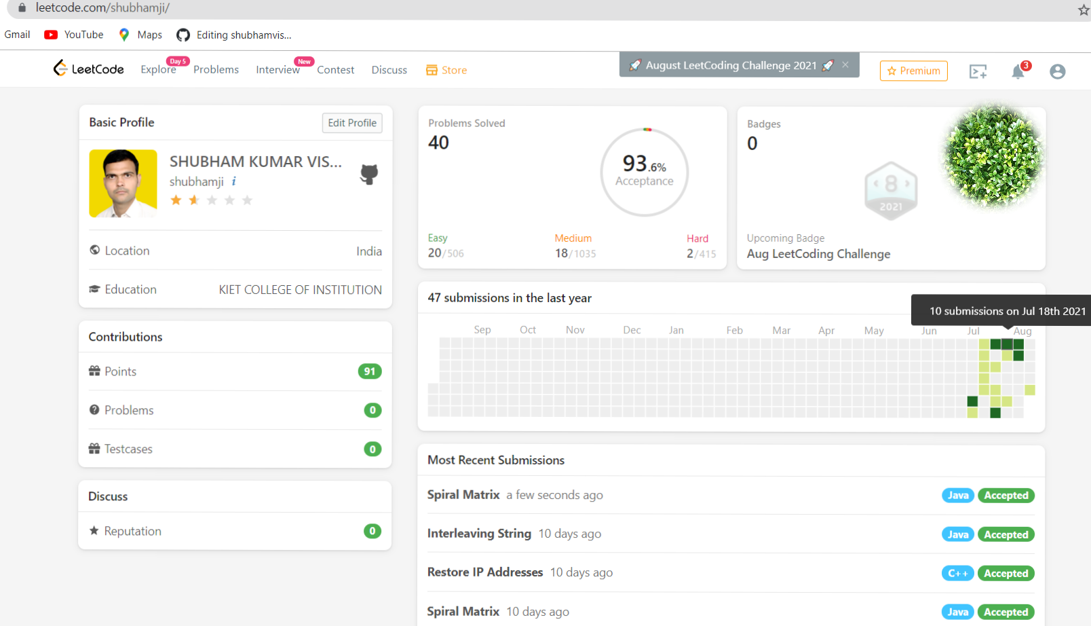Click the GitHub cat icon on profile
Screen dimensions: 1091x626
click(369, 174)
